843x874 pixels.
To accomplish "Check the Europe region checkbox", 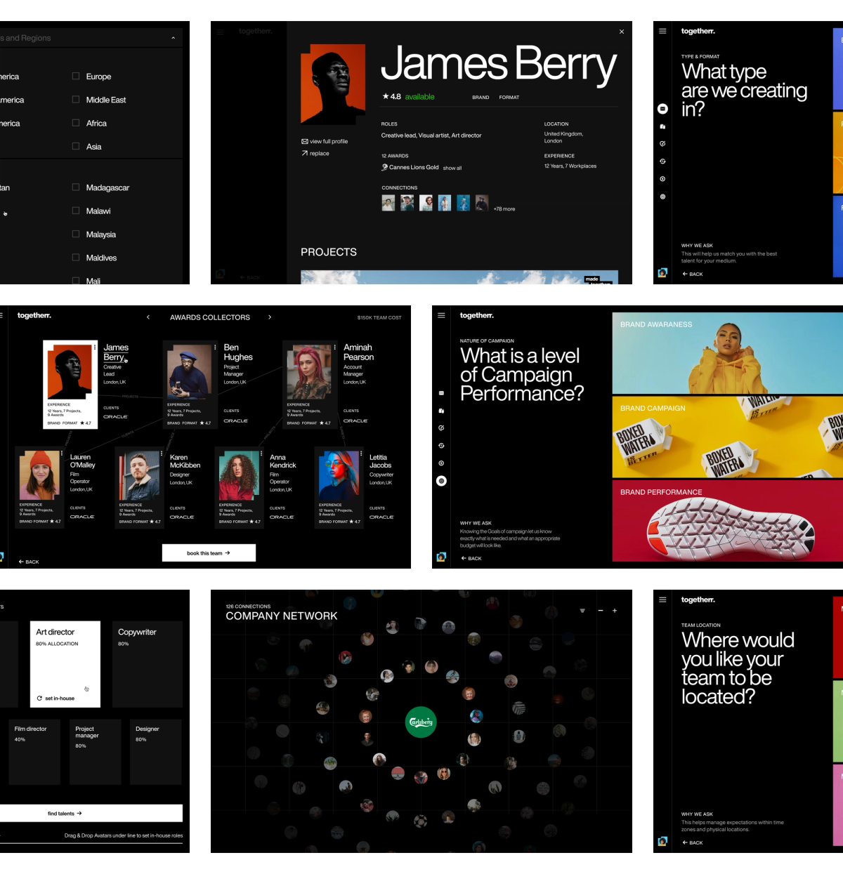I will (x=75, y=76).
